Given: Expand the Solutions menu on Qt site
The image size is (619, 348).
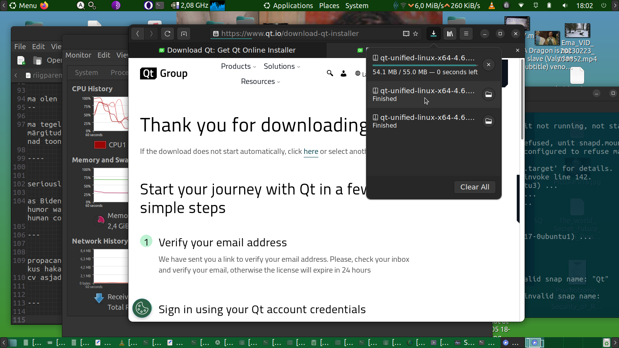Looking at the screenshot, I should (x=282, y=67).
